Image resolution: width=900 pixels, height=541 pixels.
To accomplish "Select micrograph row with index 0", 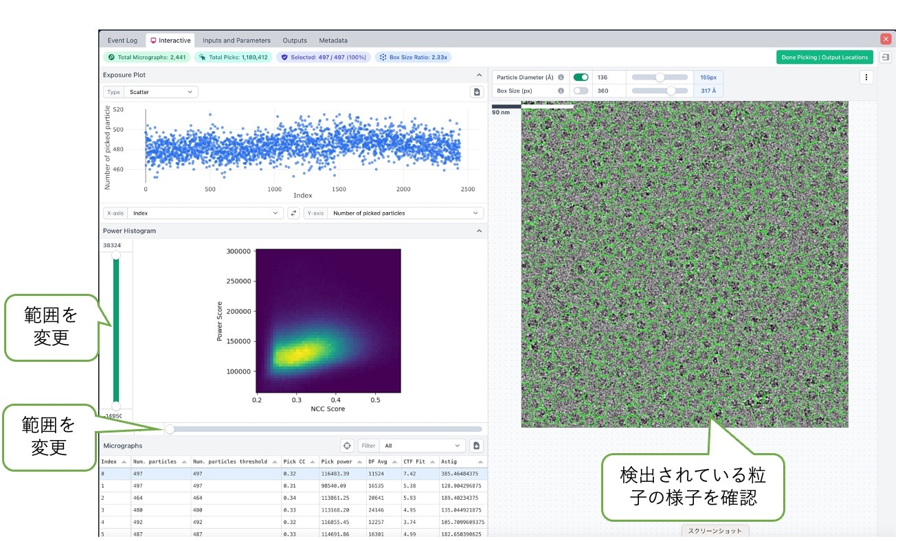I will click(293, 474).
